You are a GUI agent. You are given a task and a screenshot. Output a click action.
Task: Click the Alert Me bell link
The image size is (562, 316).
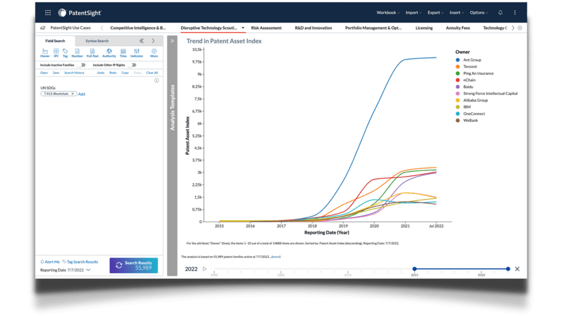point(50,262)
